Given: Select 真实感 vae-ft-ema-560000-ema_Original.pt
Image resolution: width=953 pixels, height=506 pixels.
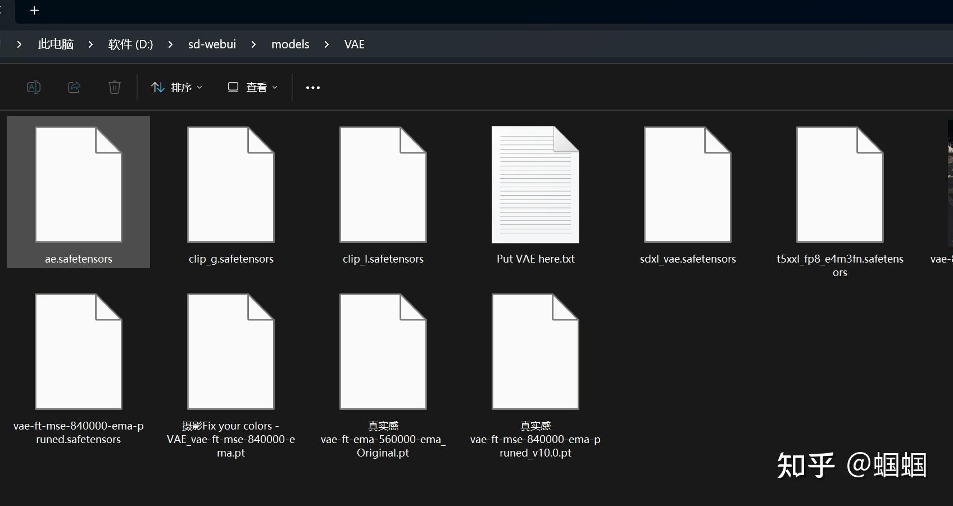Looking at the screenshot, I should click(383, 351).
